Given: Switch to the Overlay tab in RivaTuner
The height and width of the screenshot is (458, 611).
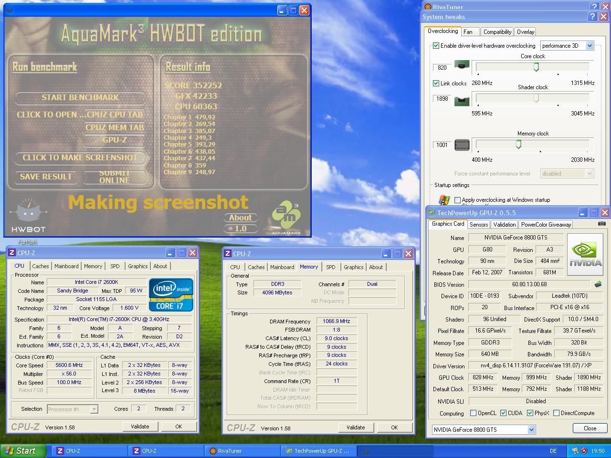Looking at the screenshot, I should pos(525,32).
